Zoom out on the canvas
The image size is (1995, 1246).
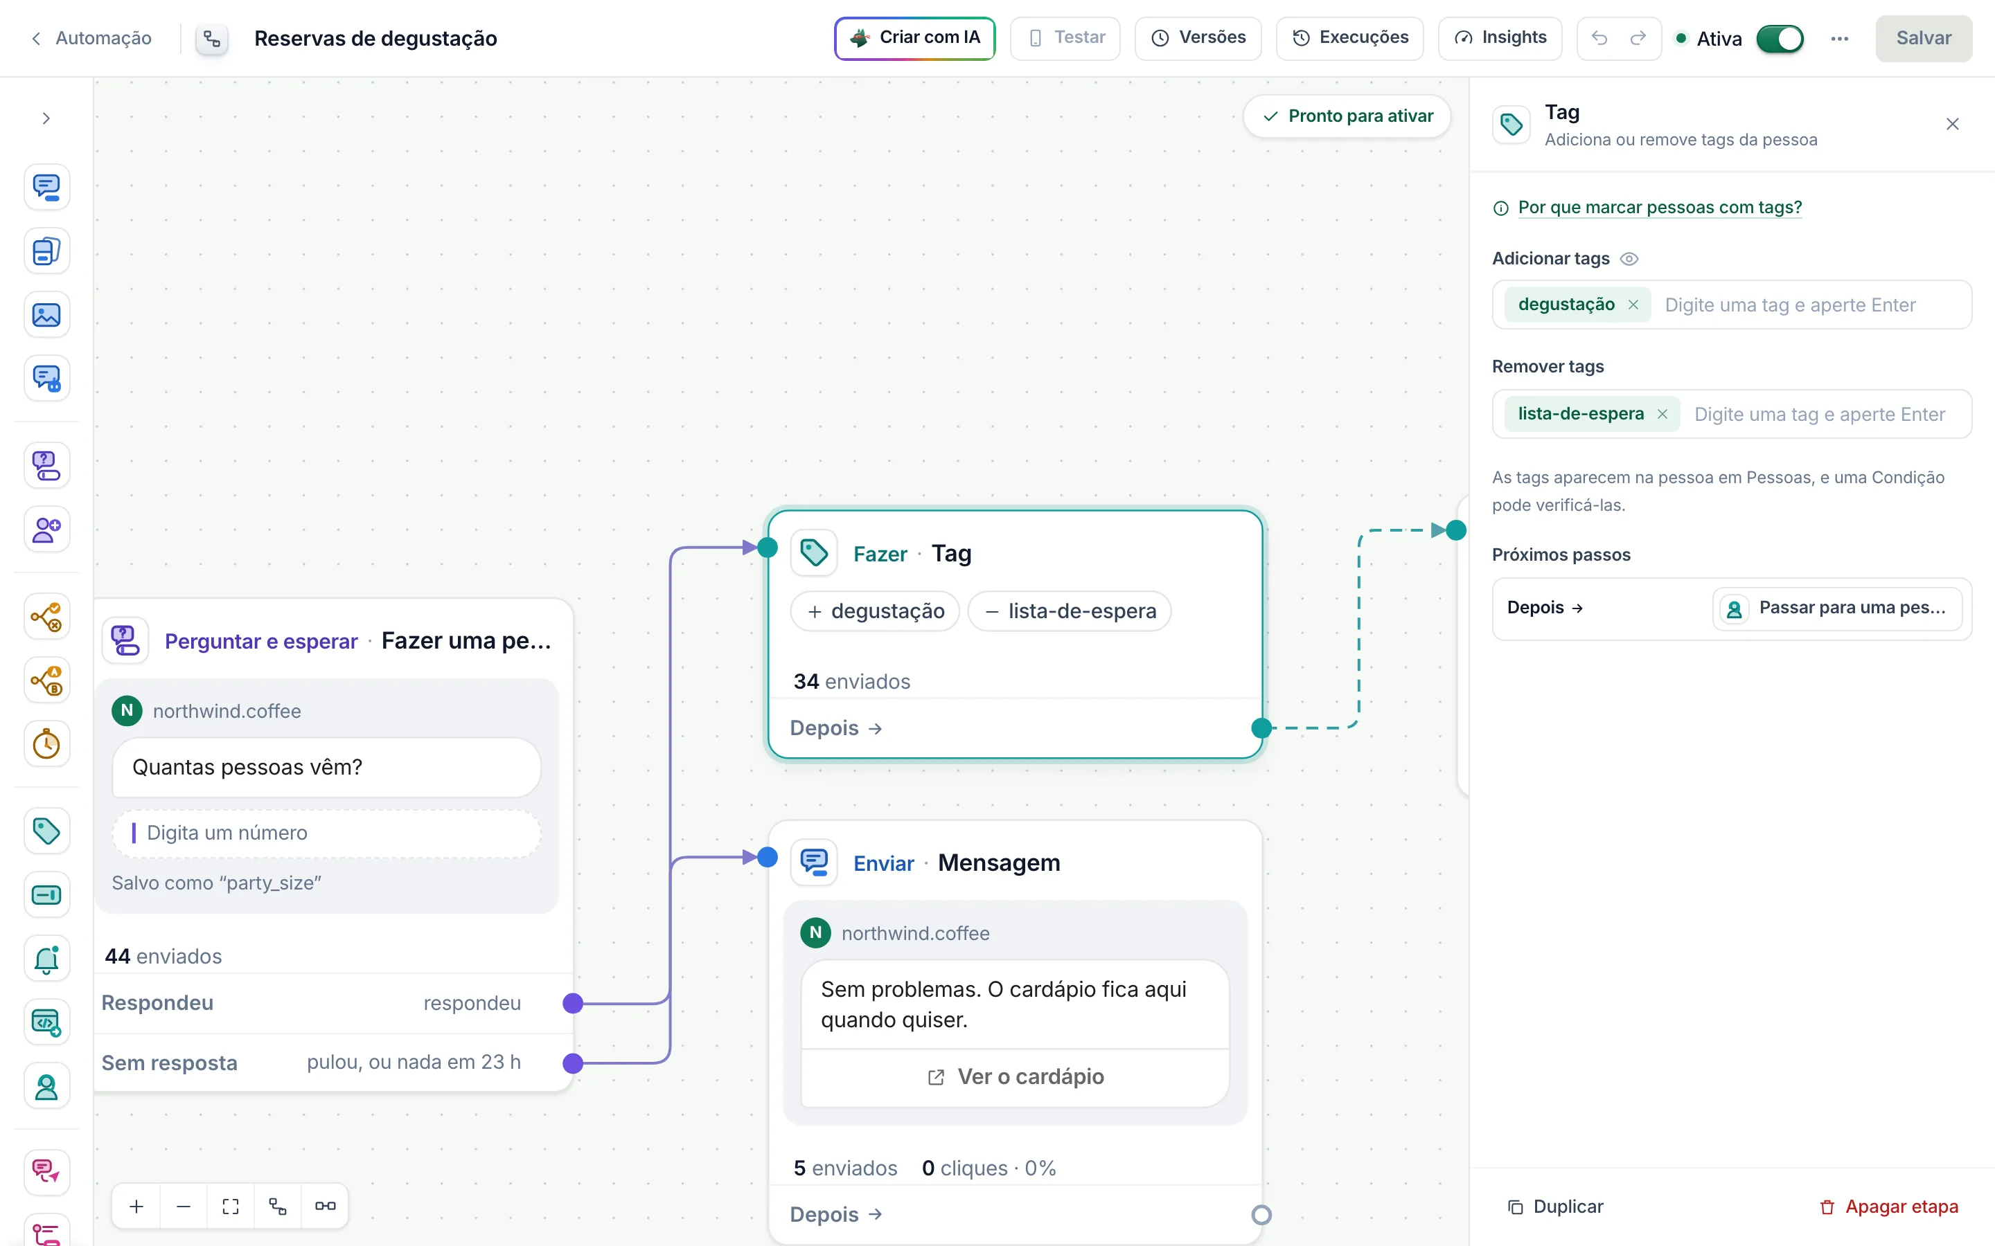(x=184, y=1206)
